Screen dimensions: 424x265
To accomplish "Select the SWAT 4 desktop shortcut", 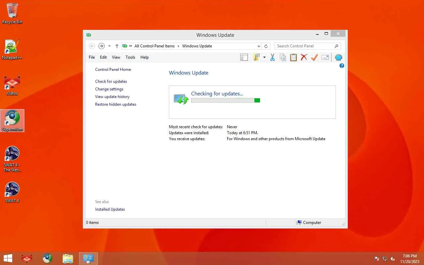I will (12, 192).
